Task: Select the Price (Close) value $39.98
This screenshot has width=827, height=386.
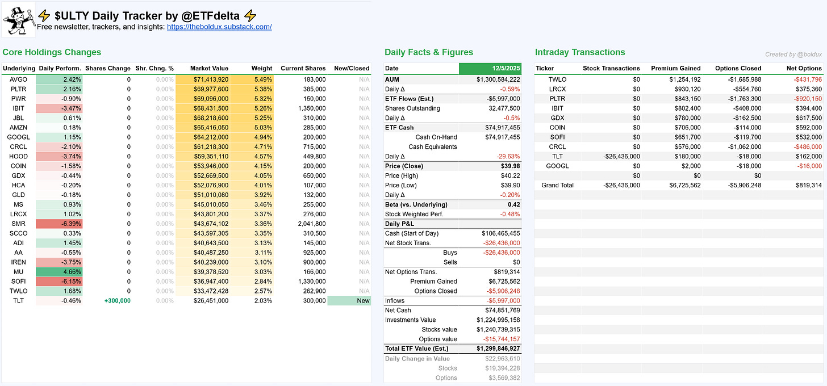Action: [509, 166]
